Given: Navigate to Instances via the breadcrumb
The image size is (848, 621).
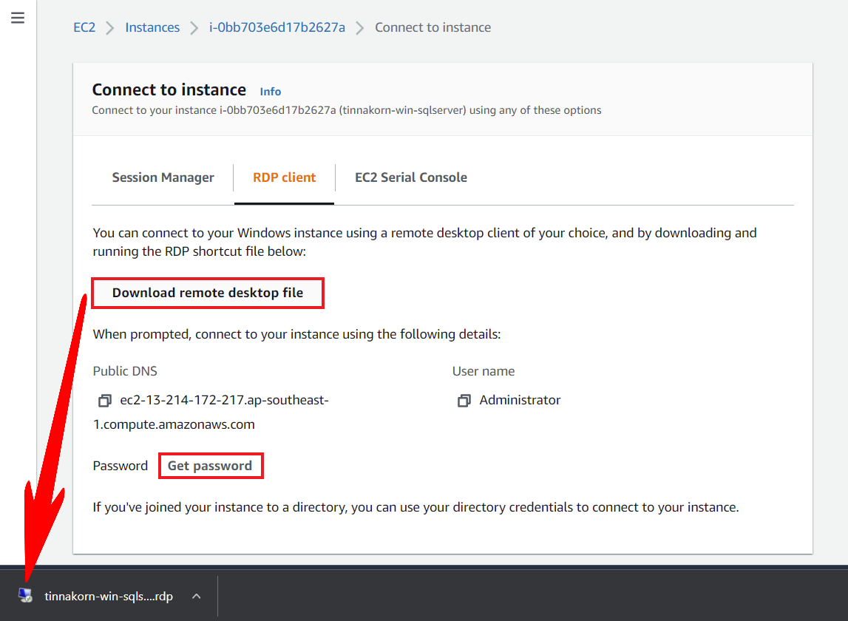Looking at the screenshot, I should [152, 27].
